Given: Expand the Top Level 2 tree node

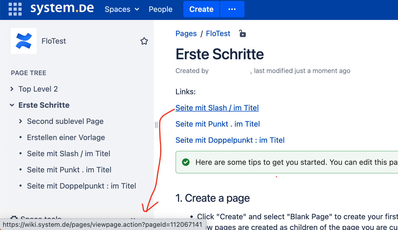Looking at the screenshot, I should [x=12, y=89].
